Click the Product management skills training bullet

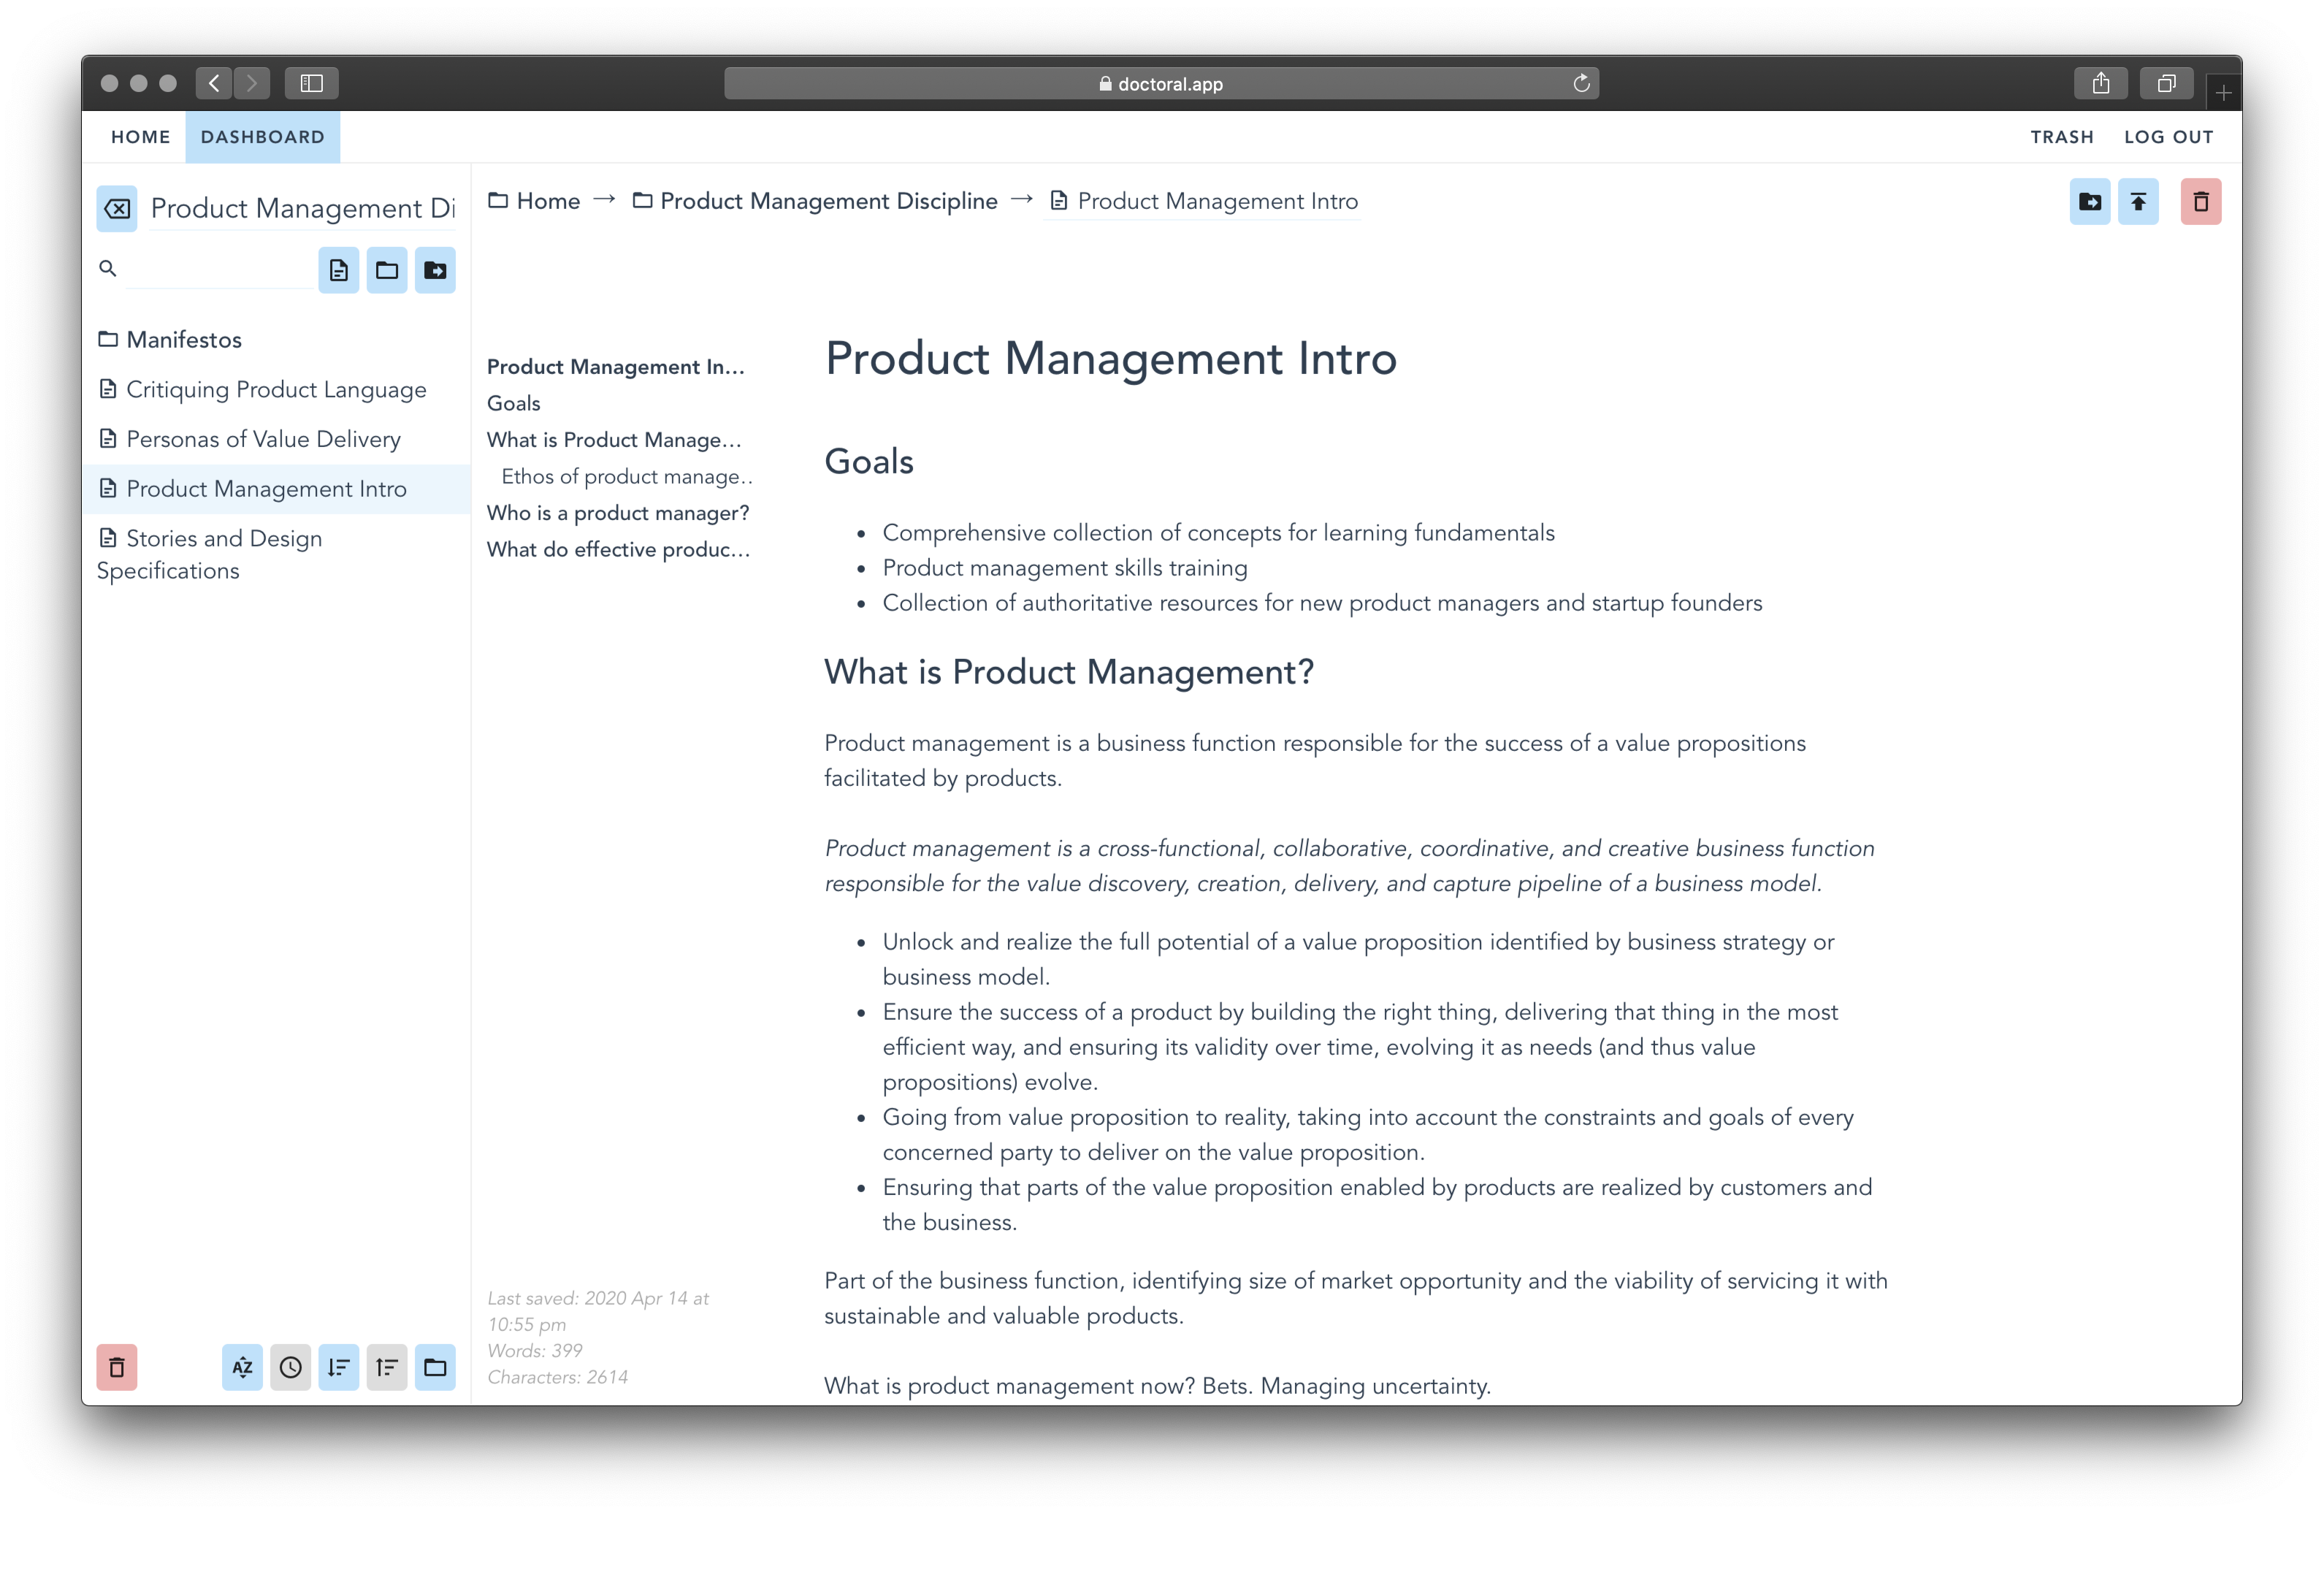pyautogui.click(x=1065, y=568)
